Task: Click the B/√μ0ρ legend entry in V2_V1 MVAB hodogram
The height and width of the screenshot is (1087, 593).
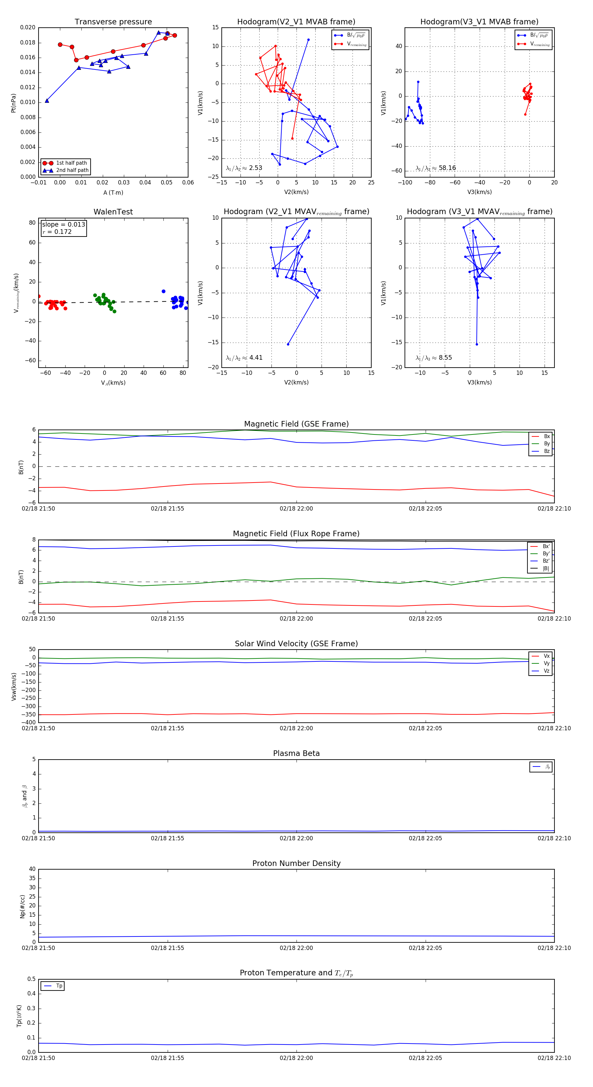Action: 350,36
